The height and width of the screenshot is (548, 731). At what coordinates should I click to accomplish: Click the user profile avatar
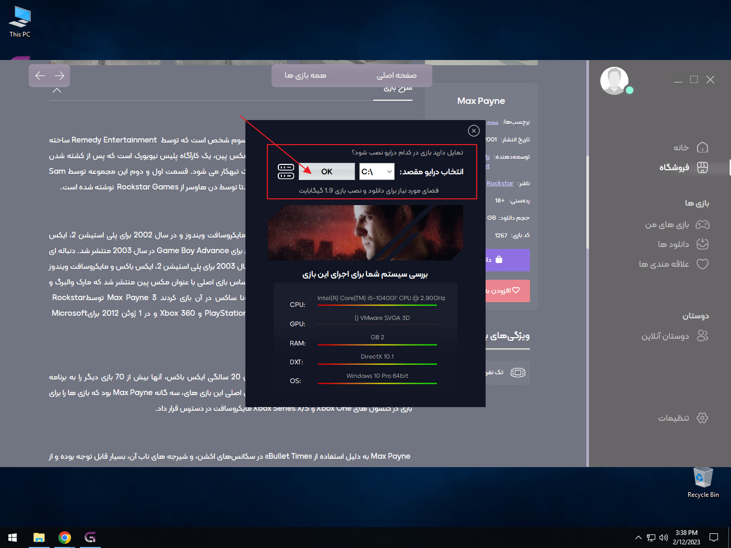(x=614, y=81)
